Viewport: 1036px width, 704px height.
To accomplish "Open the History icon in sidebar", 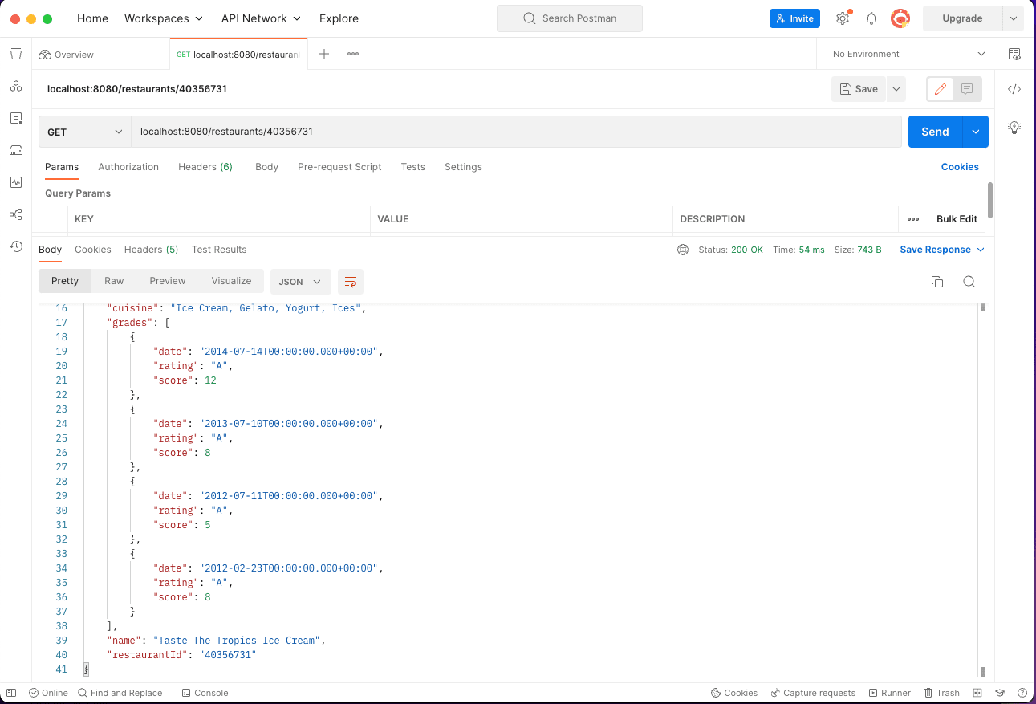I will click(x=16, y=246).
